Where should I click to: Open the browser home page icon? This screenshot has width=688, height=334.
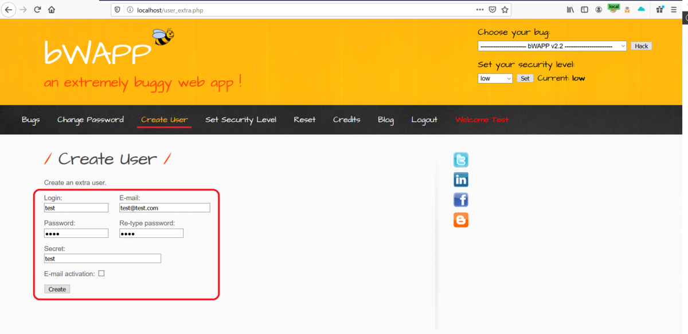coord(52,10)
